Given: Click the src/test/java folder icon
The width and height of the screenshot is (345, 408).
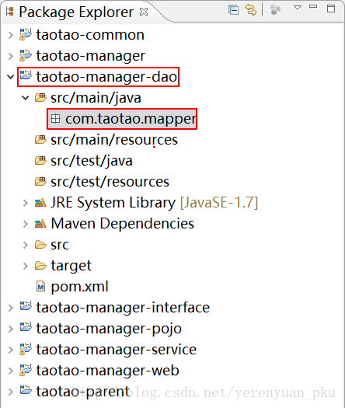Looking at the screenshot, I should [x=40, y=161].
